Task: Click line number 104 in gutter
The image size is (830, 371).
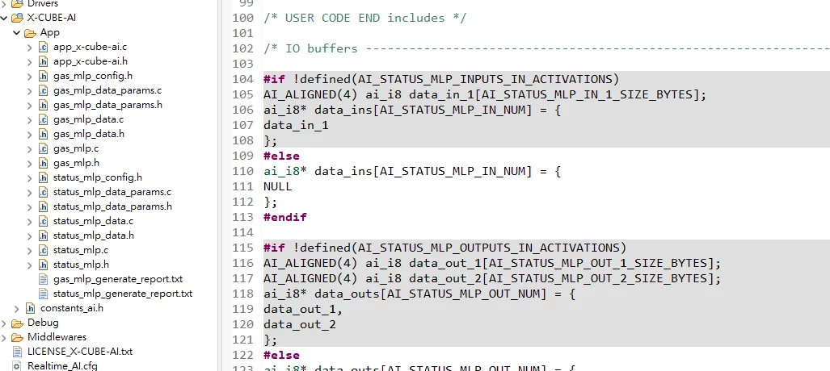Action: 243,79
